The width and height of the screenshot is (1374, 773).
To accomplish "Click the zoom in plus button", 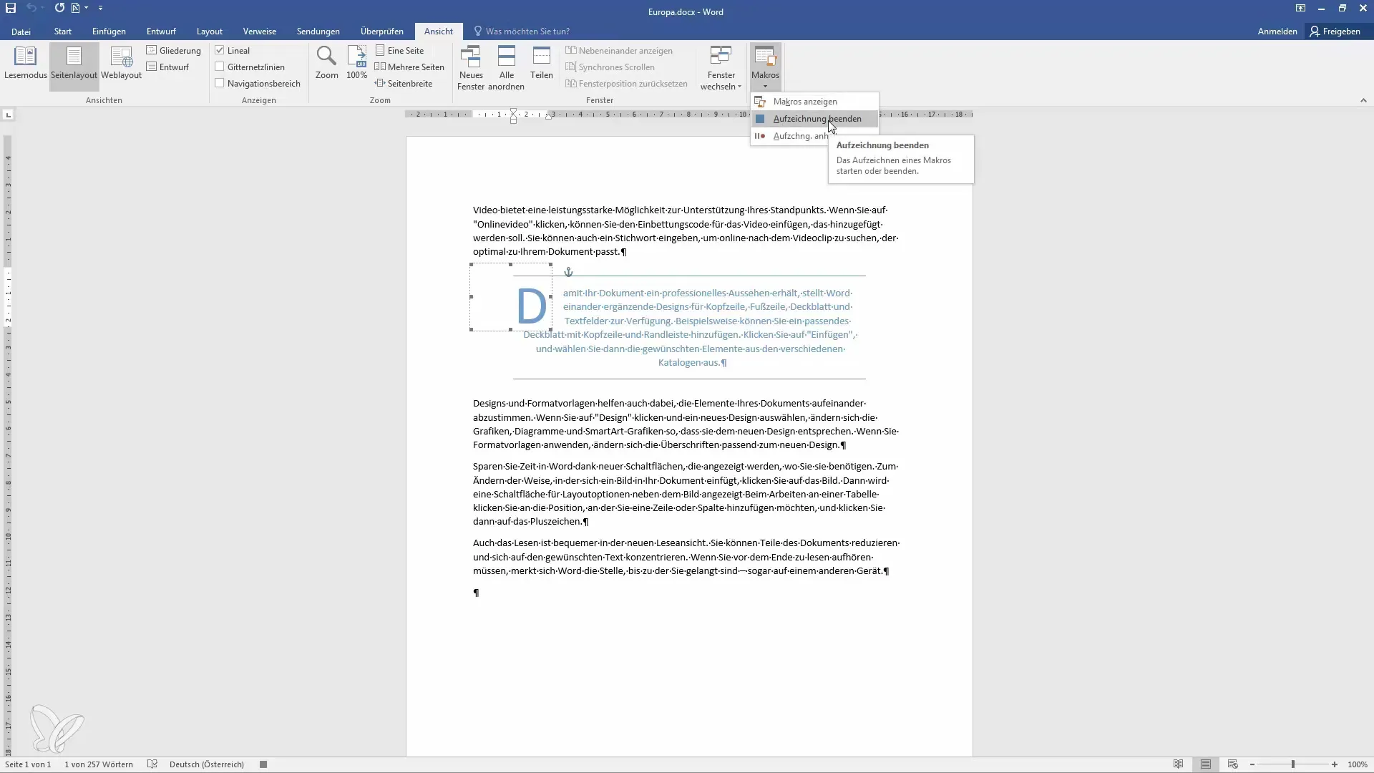I will 1334,764.
